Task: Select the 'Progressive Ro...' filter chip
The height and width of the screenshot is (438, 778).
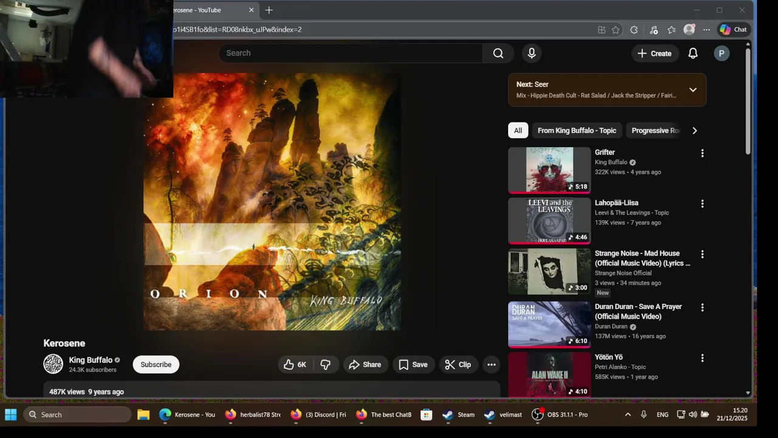Action: point(655,130)
